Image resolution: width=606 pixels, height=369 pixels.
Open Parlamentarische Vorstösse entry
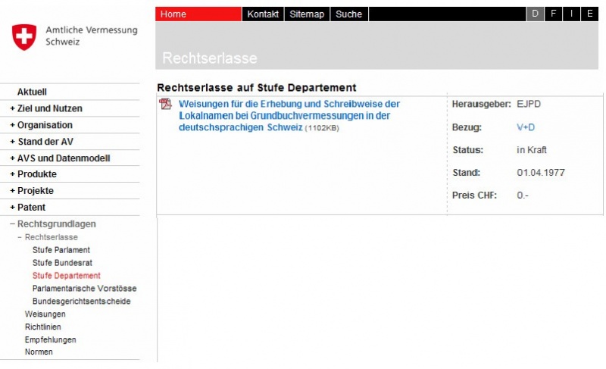84,289
